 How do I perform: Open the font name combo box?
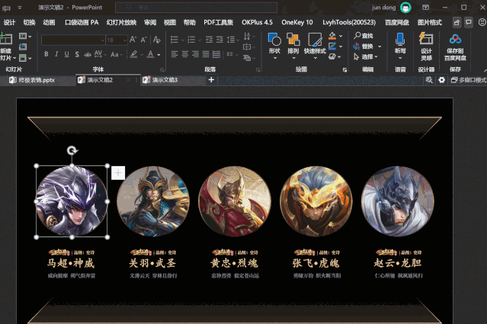pos(73,40)
